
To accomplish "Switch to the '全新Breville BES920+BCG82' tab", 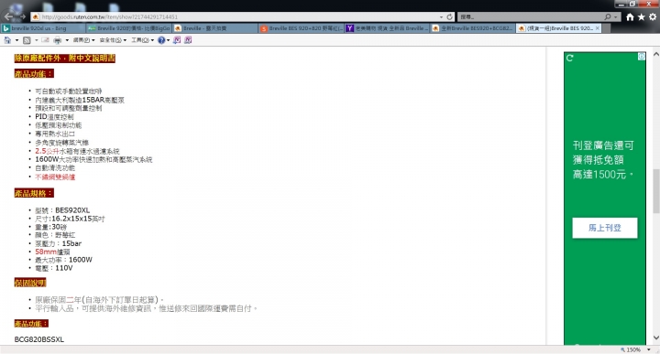I will (x=473, y=28).
